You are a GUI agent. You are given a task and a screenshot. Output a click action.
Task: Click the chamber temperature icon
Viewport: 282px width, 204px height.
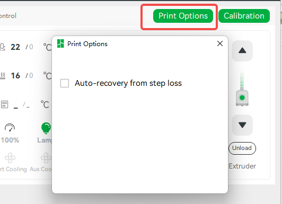point(4,104)
